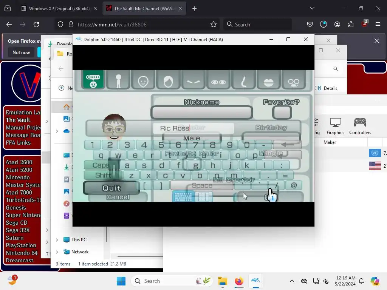Viewport: 387px width, 290px height.
Task: Open a new Firefox tab
Action: click(195, 9)
